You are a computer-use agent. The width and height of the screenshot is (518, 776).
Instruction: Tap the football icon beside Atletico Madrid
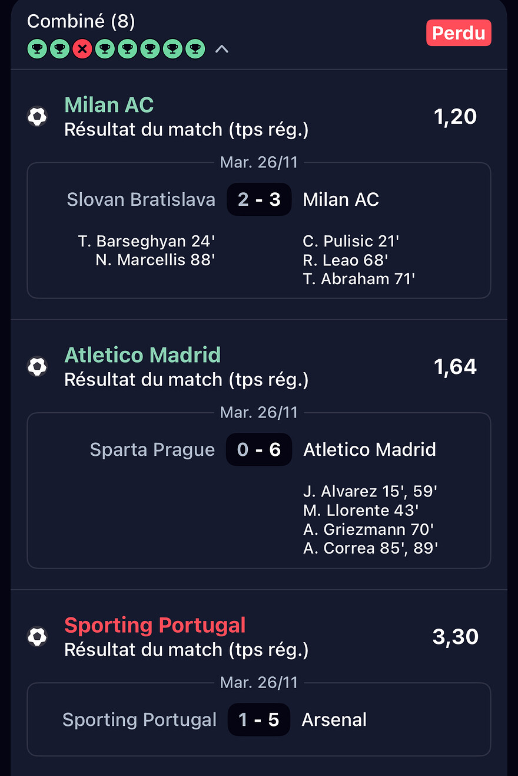[37, 366]
